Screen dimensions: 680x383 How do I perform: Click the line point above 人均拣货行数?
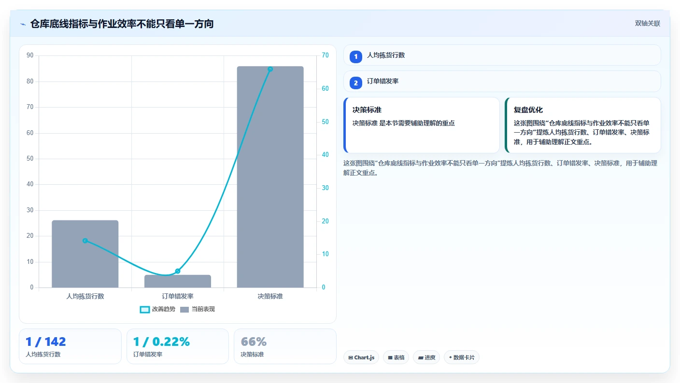pos(85,241)
